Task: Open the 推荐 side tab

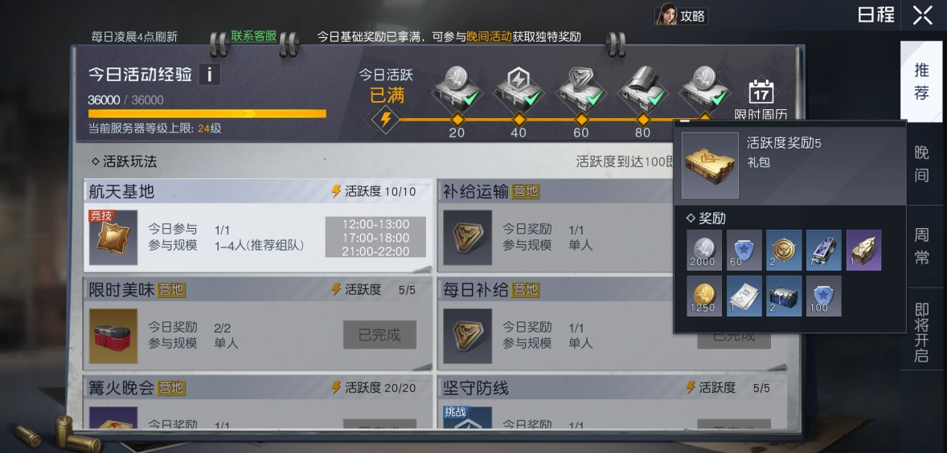Action: tap(921, 81)
